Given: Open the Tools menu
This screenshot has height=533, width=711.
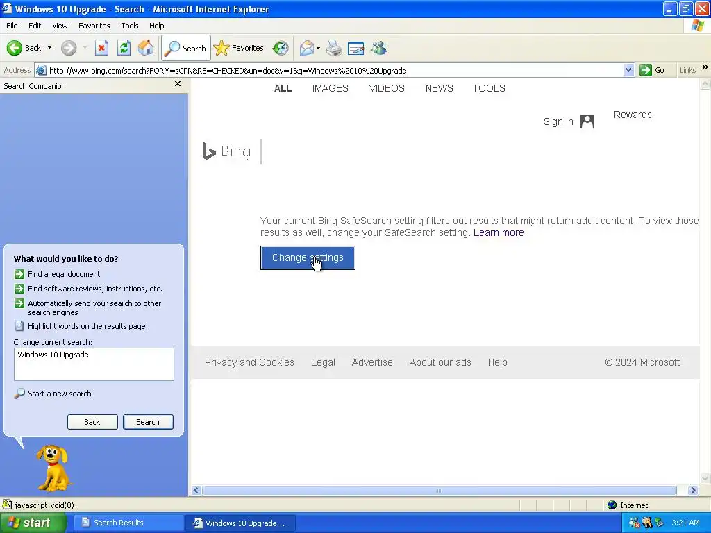Looking at the screenshot, I should [x=130, y=26].
